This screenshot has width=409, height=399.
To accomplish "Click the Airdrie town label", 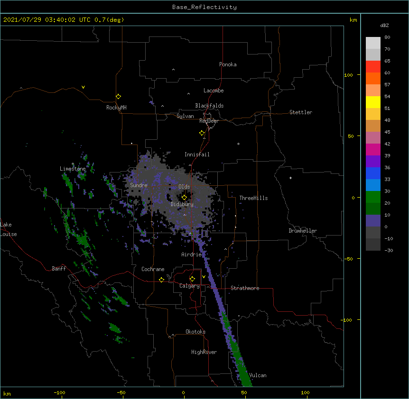I will pyautogui.click(x=192, y=254).
